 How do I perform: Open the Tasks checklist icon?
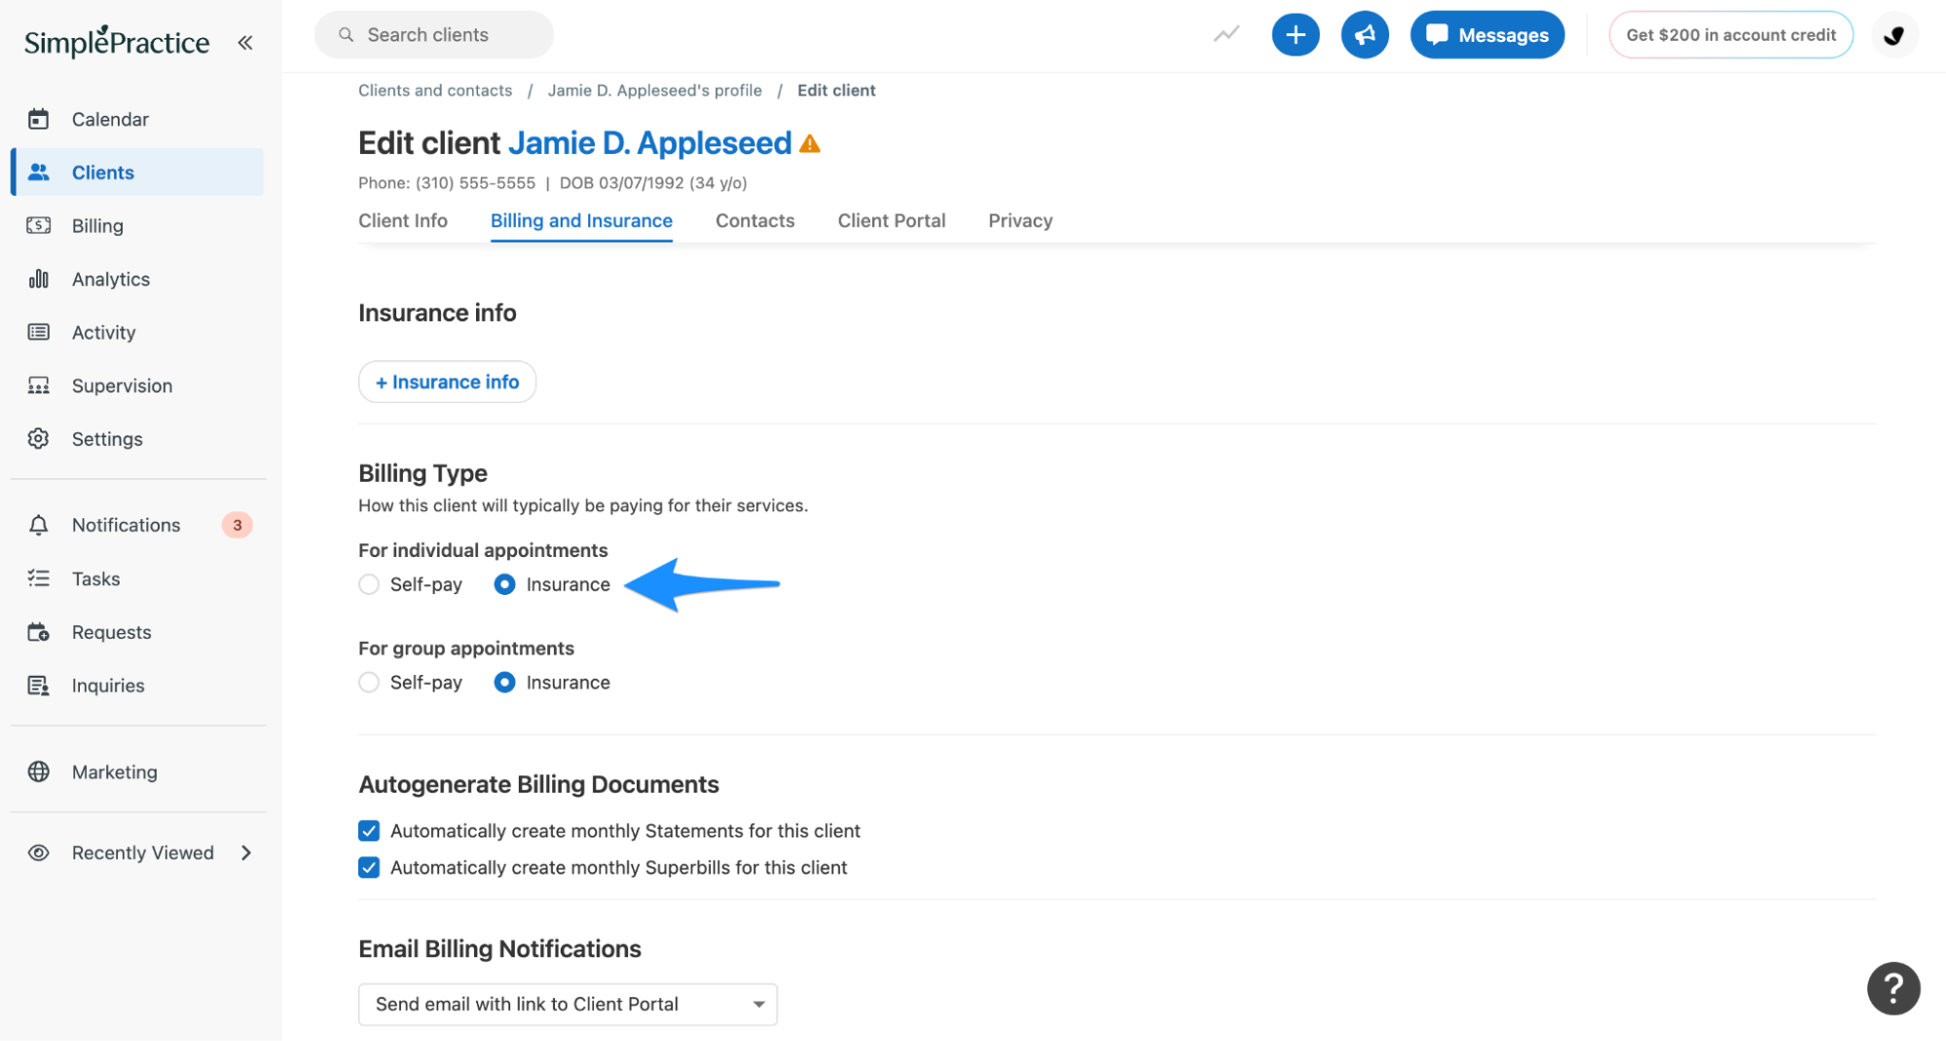point(39,578)
